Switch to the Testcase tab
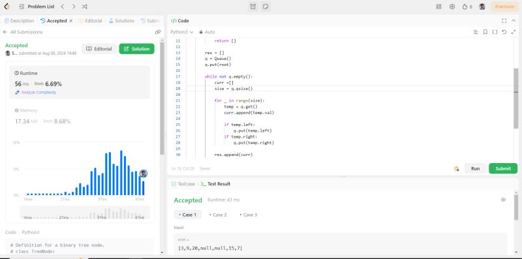This screenshot has width=522, height=259. point(183,184)
